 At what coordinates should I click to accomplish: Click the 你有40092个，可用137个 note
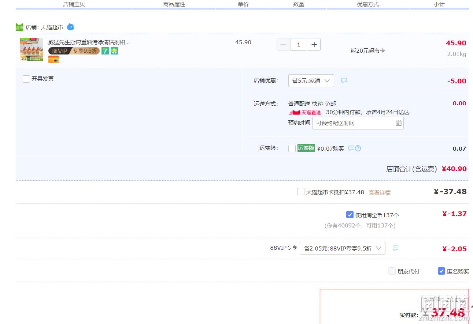pos(360,226)
